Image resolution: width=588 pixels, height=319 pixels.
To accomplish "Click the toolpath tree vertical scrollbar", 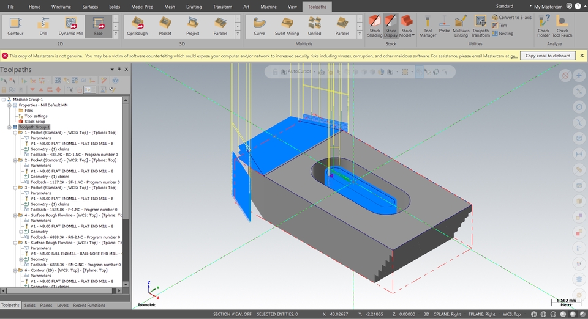I will tap(126, 192).
